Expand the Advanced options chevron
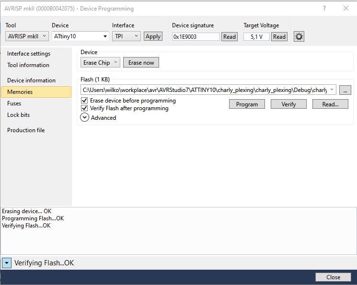The height and width of the screenshot is (285, 357). coord(84,117)
